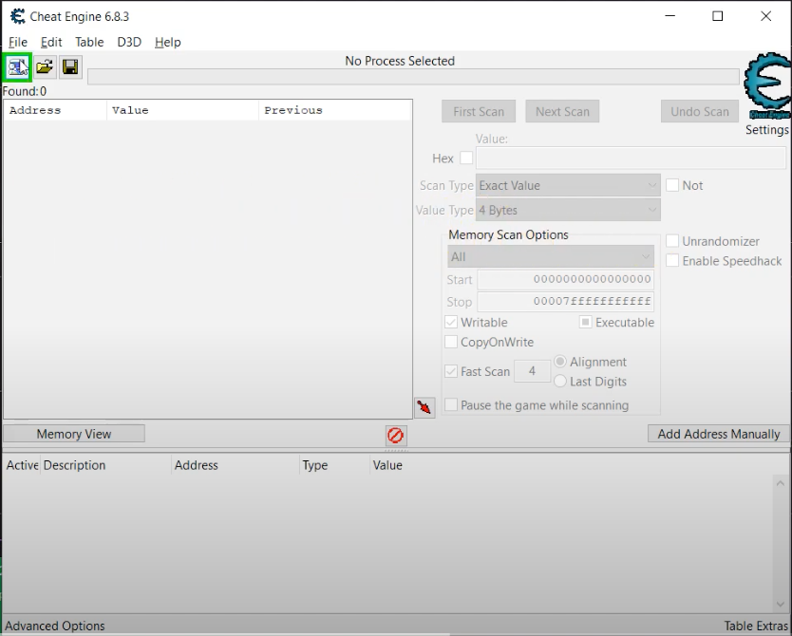Click the scan progress bar

tap(413, 77)
